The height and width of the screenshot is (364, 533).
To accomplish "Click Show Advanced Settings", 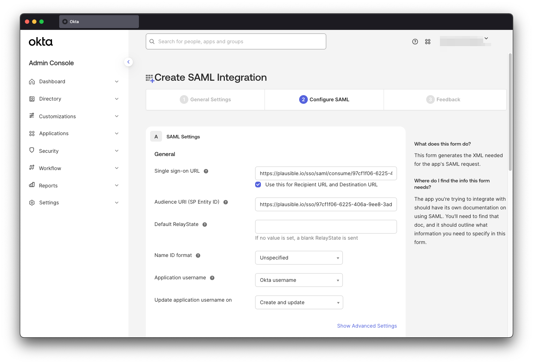I will coord(367,325).
